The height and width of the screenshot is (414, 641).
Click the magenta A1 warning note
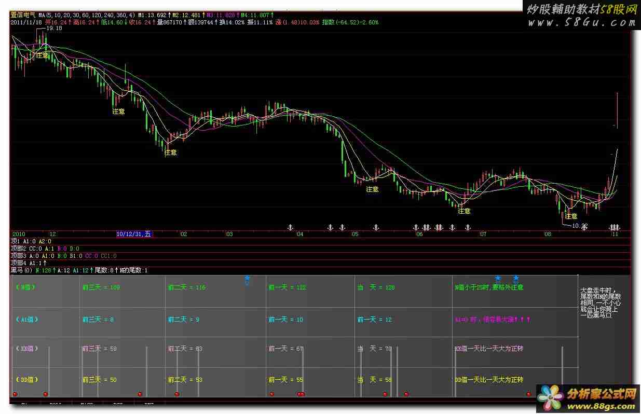click(493, 320)
